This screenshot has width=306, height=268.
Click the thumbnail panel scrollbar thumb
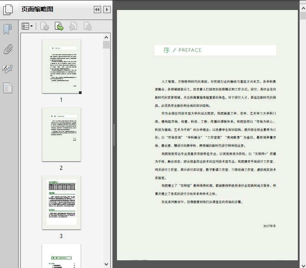(x=107, y=45)
